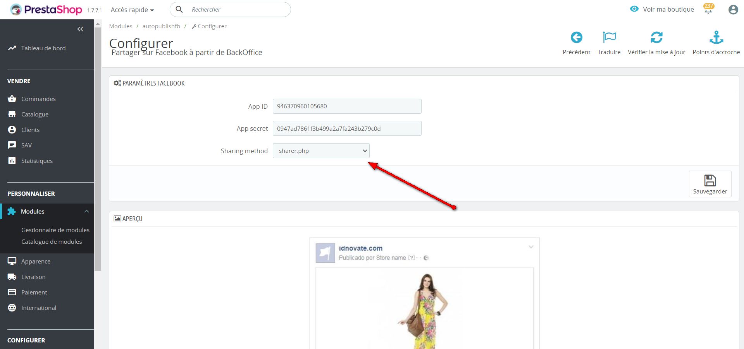Click the Configurer breadcrumb link
The height and width of the screenshot is (349, 744).
pos(209,26)
